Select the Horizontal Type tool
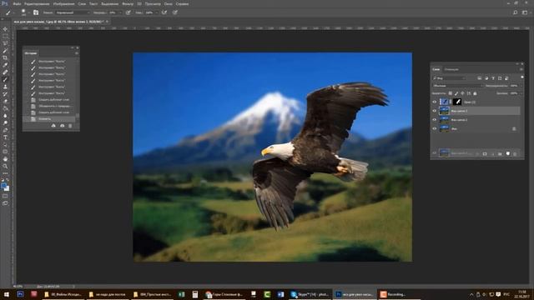This screenshot has width=534, height=300. (5, 137)
